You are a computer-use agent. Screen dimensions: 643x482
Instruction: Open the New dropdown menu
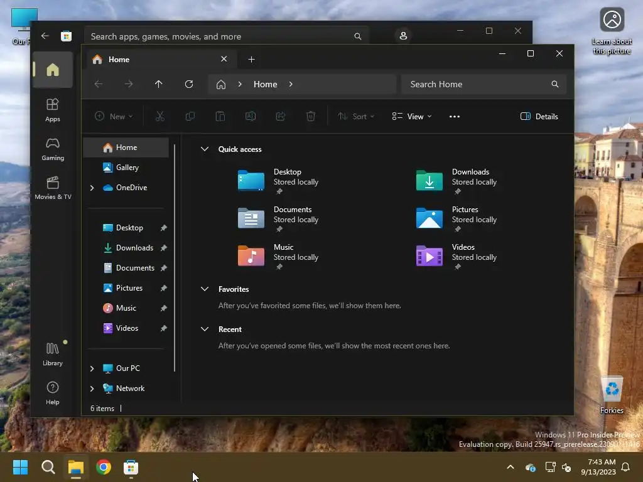[x=114, y=116]
